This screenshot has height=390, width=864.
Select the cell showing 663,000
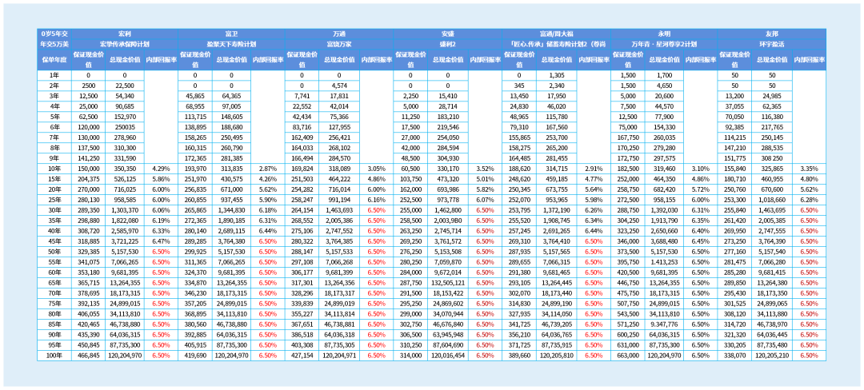(627, 356)
